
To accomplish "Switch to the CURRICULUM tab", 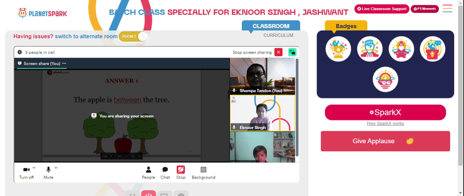I will pos(278,36).
